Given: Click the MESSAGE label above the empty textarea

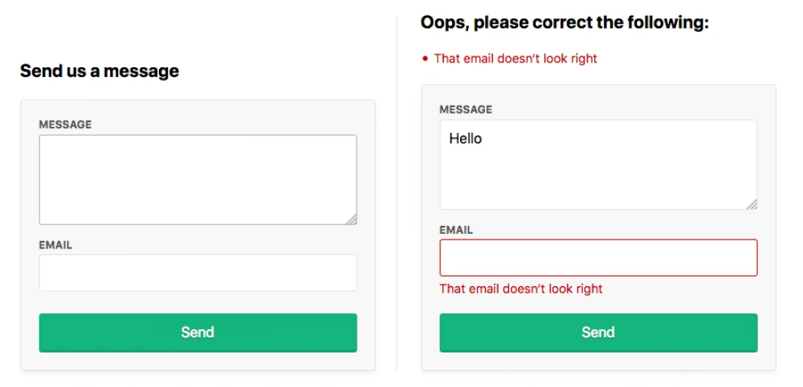Looking at the screenshot, I should click(x=65, y=124).
